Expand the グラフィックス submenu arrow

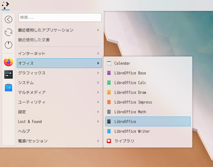point(98,73)
